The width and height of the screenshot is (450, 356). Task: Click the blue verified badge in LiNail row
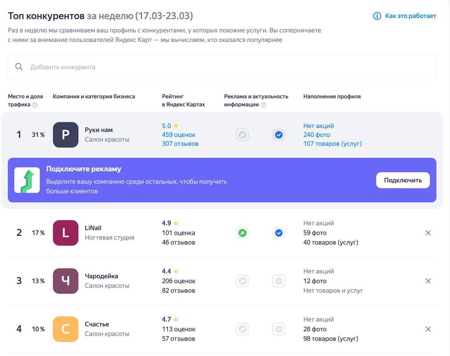click(x=279, y=233)
